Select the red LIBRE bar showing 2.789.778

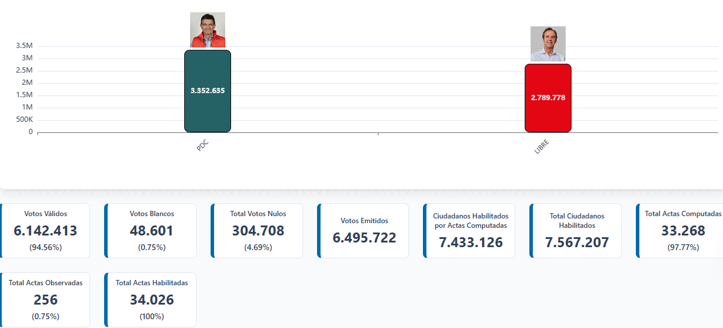click(548, 98)
